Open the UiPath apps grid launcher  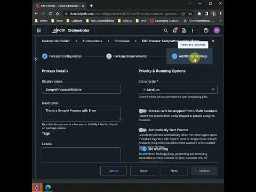point(38,30)
